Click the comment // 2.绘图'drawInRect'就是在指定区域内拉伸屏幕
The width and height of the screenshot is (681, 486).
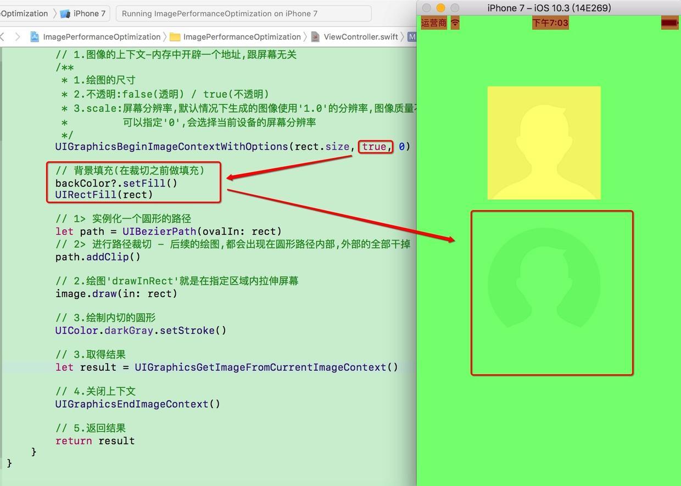tap(177, 281)
